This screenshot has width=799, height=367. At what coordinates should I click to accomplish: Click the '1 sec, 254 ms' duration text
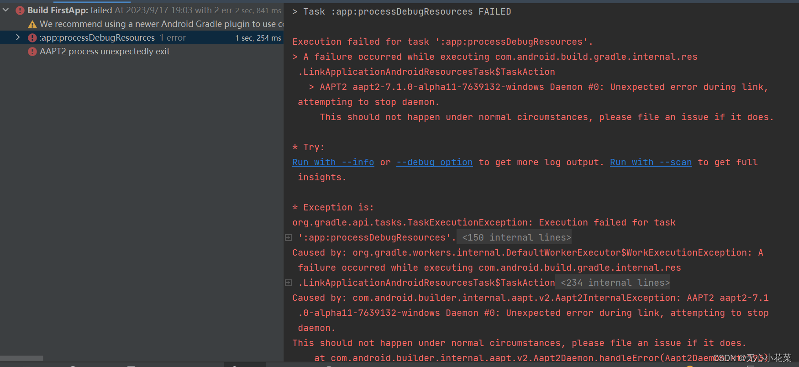coord(258,38)
